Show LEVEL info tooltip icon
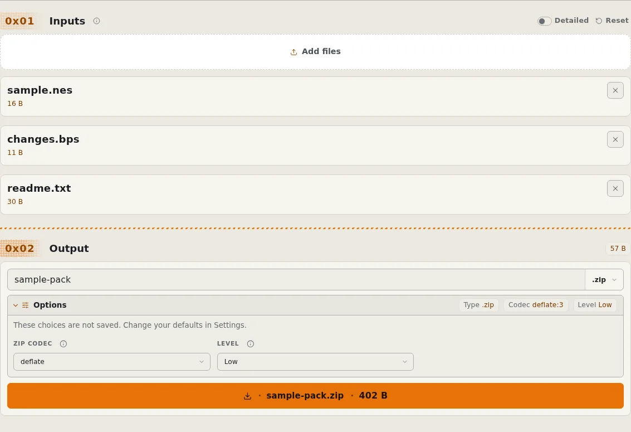Viewport: 631px width, 432px height. [250, 344]
